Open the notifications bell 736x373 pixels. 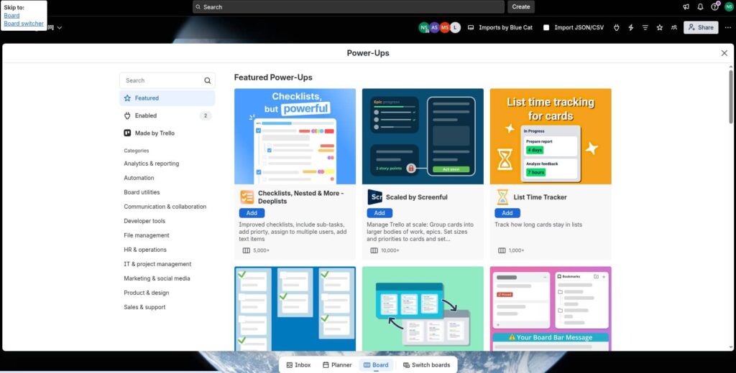pyautogui.click(x=700, y=7)
